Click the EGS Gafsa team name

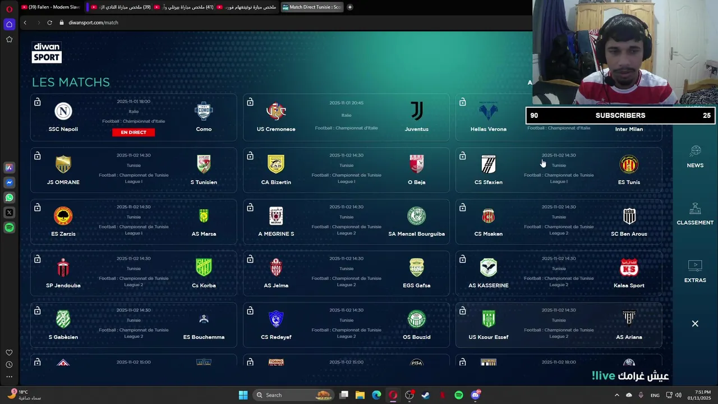point(416,286)
